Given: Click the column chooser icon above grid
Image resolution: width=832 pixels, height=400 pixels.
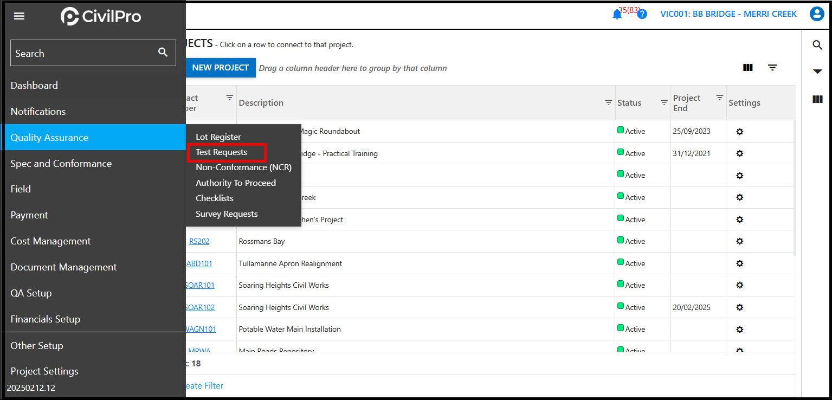Looking at the screenshot, I should click(x=748, y=68).
